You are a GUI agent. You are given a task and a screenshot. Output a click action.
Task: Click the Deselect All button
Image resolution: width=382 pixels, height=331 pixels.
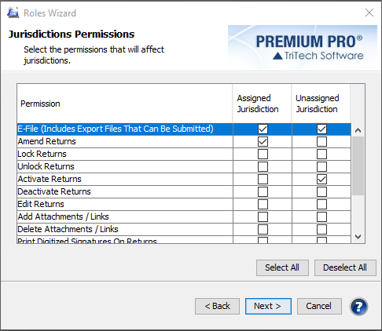[345, 267]
